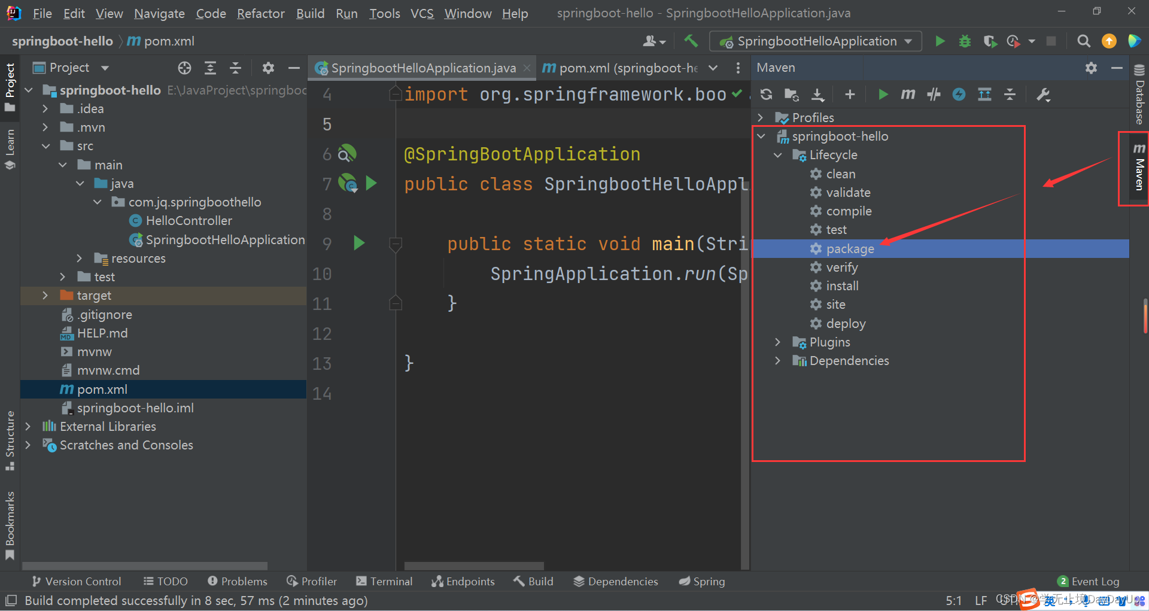The width and height of the screenshot is (1149, 611).
Task: Show the hidden editor tabs dropdown
Action: (x=713, y=68)
